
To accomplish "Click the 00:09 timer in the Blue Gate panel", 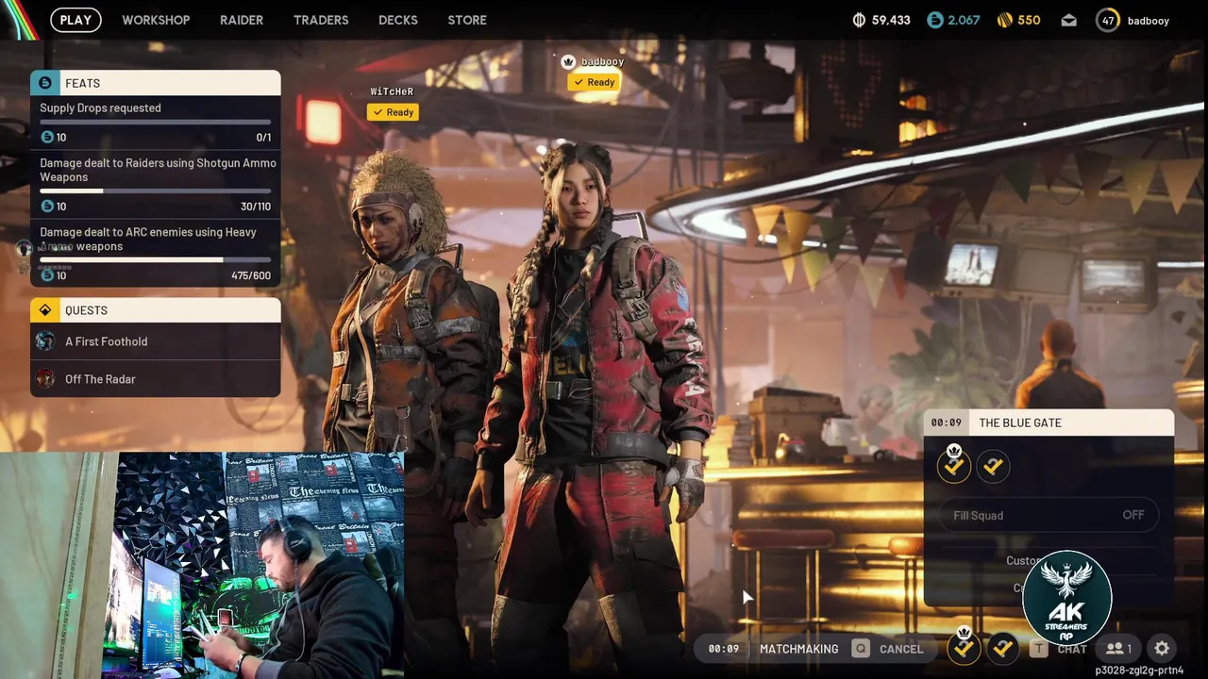I will pyautogui.click(x=947, y=422).
